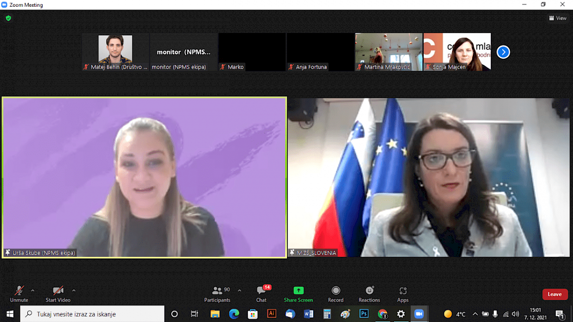Open the Chat with 14 unread

tap(262, 294)
